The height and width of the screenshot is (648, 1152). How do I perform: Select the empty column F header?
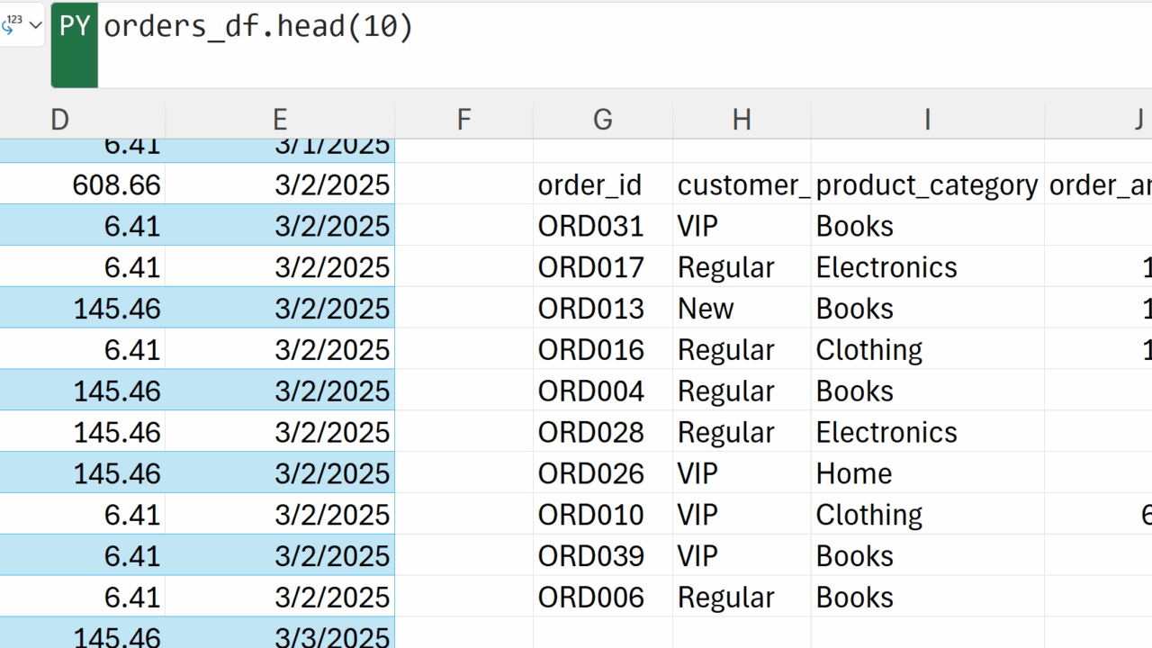coord(464,120)
